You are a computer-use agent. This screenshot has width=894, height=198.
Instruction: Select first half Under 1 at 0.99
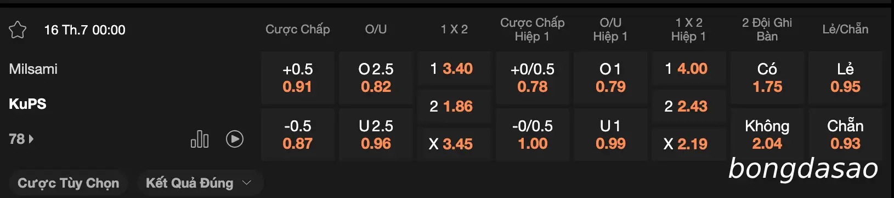[610, 135]
